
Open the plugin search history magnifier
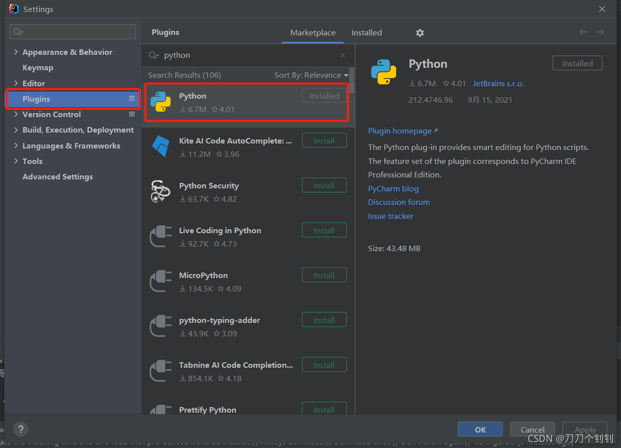(154, 55)
